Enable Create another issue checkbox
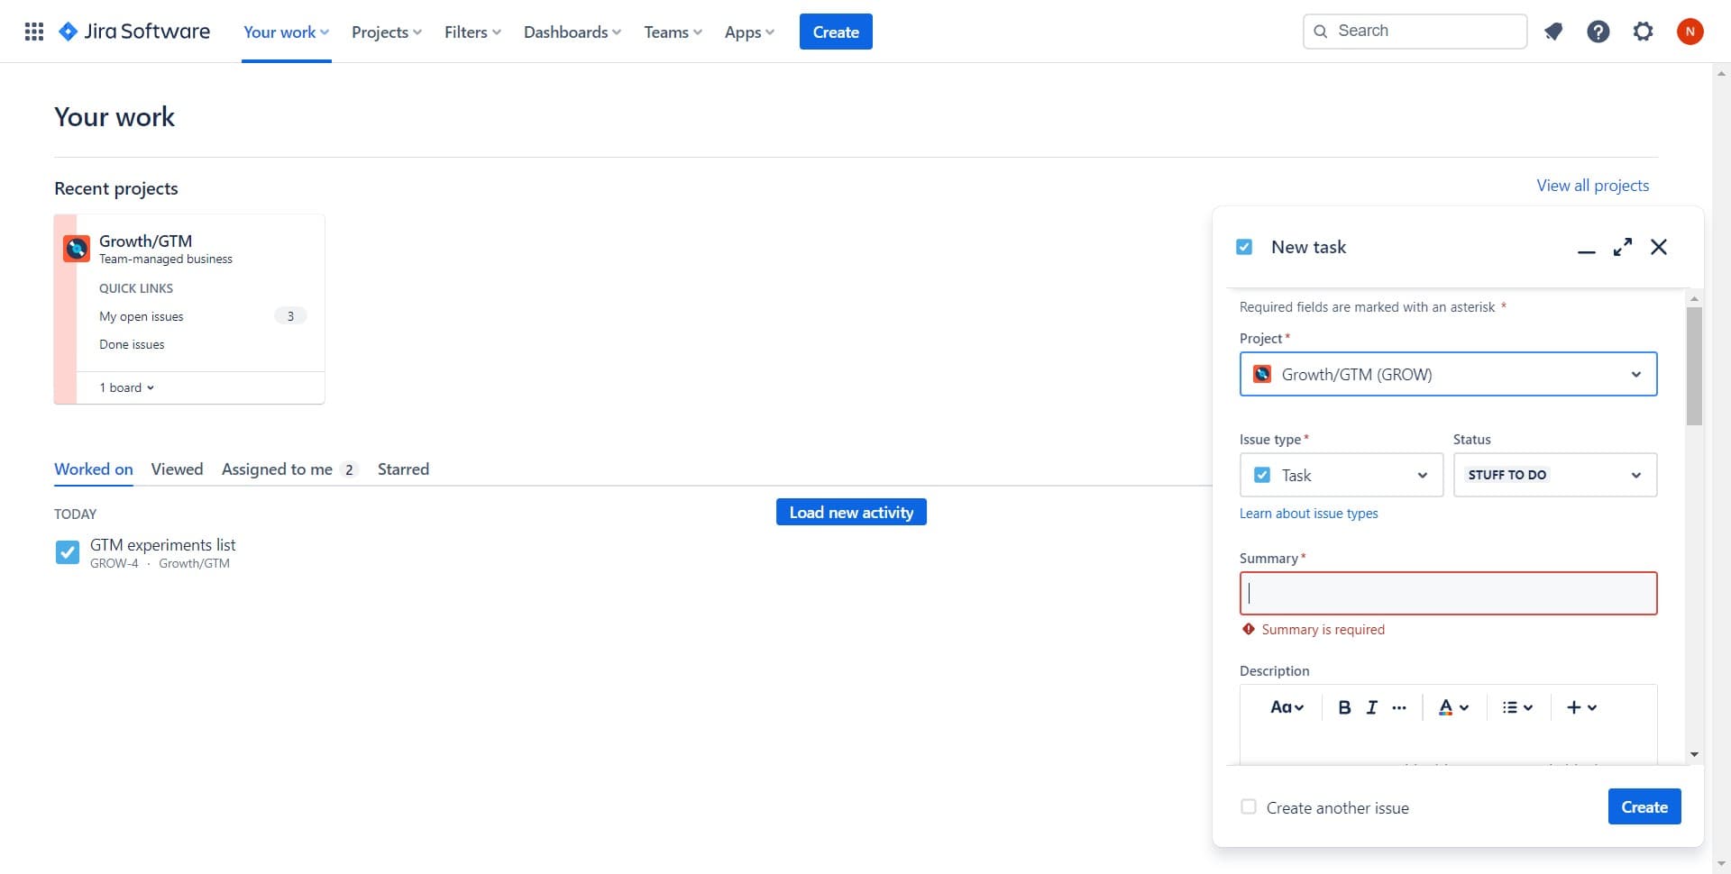This screenshot has height=874, width=1731. point(1249,807)
